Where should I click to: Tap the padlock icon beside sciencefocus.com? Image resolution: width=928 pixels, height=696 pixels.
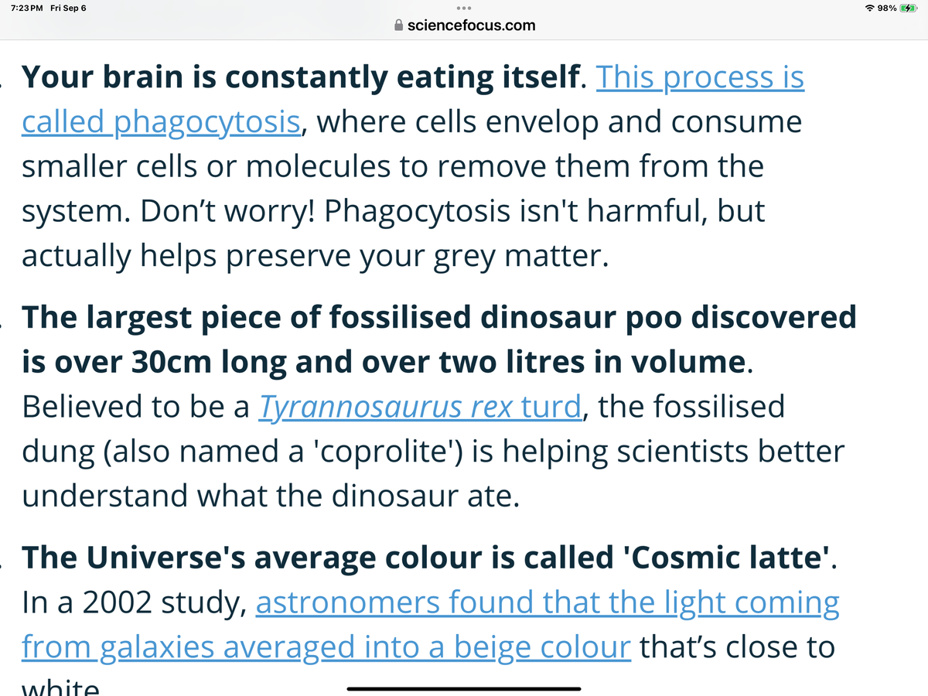coord(398,26)
